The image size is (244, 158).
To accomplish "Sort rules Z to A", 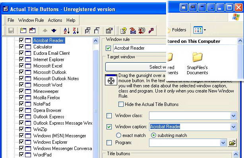I will click(x=76, y=31).
